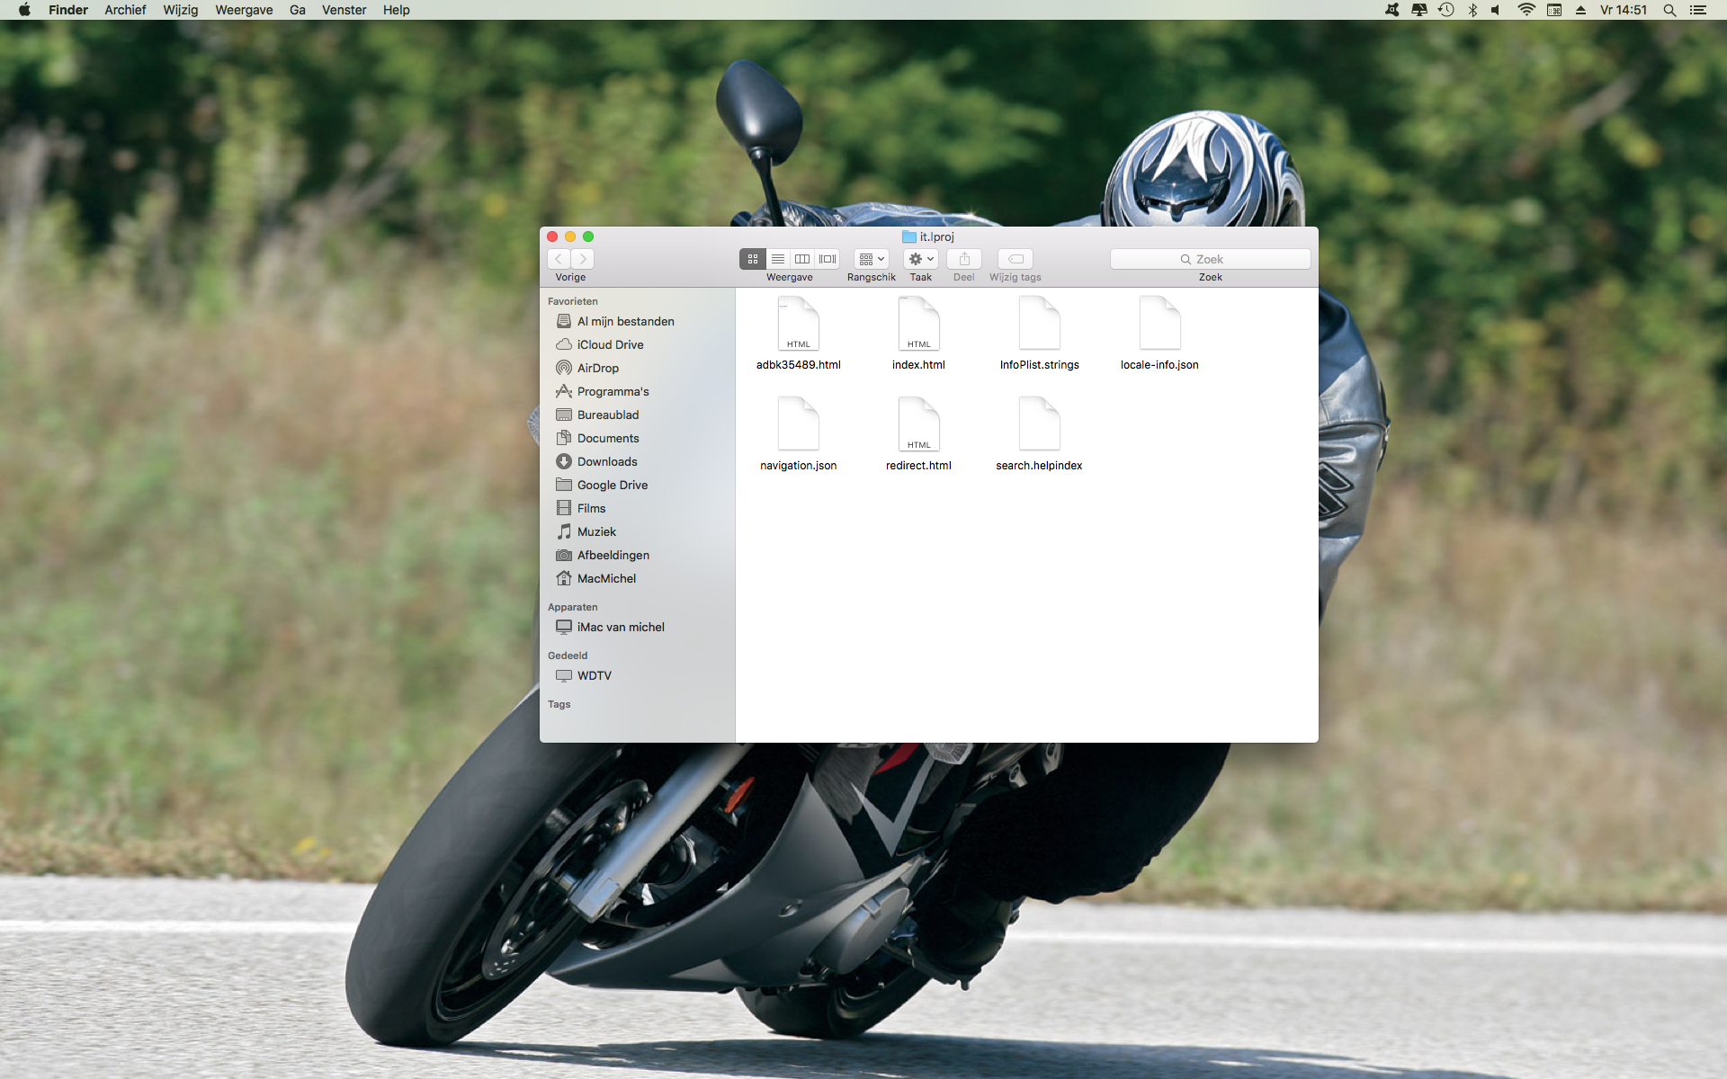Open Notification Center from menu bar

click(1698, 10)
